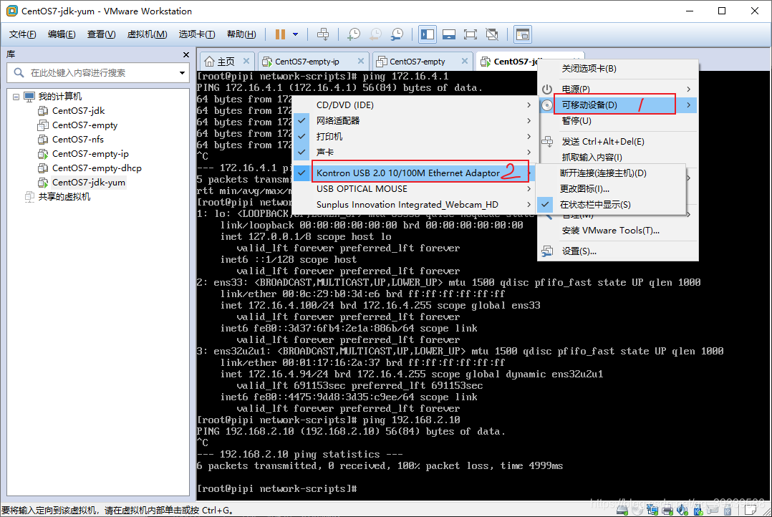
Task: Open dropdown arrow next to pause button
Action: click(295, 34)
